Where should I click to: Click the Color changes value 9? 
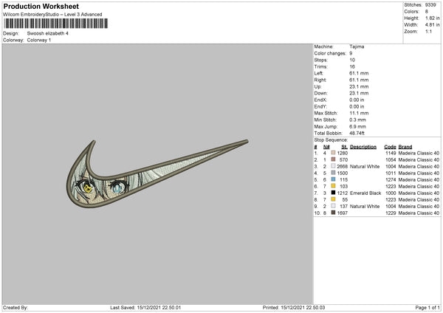[351, 53]
